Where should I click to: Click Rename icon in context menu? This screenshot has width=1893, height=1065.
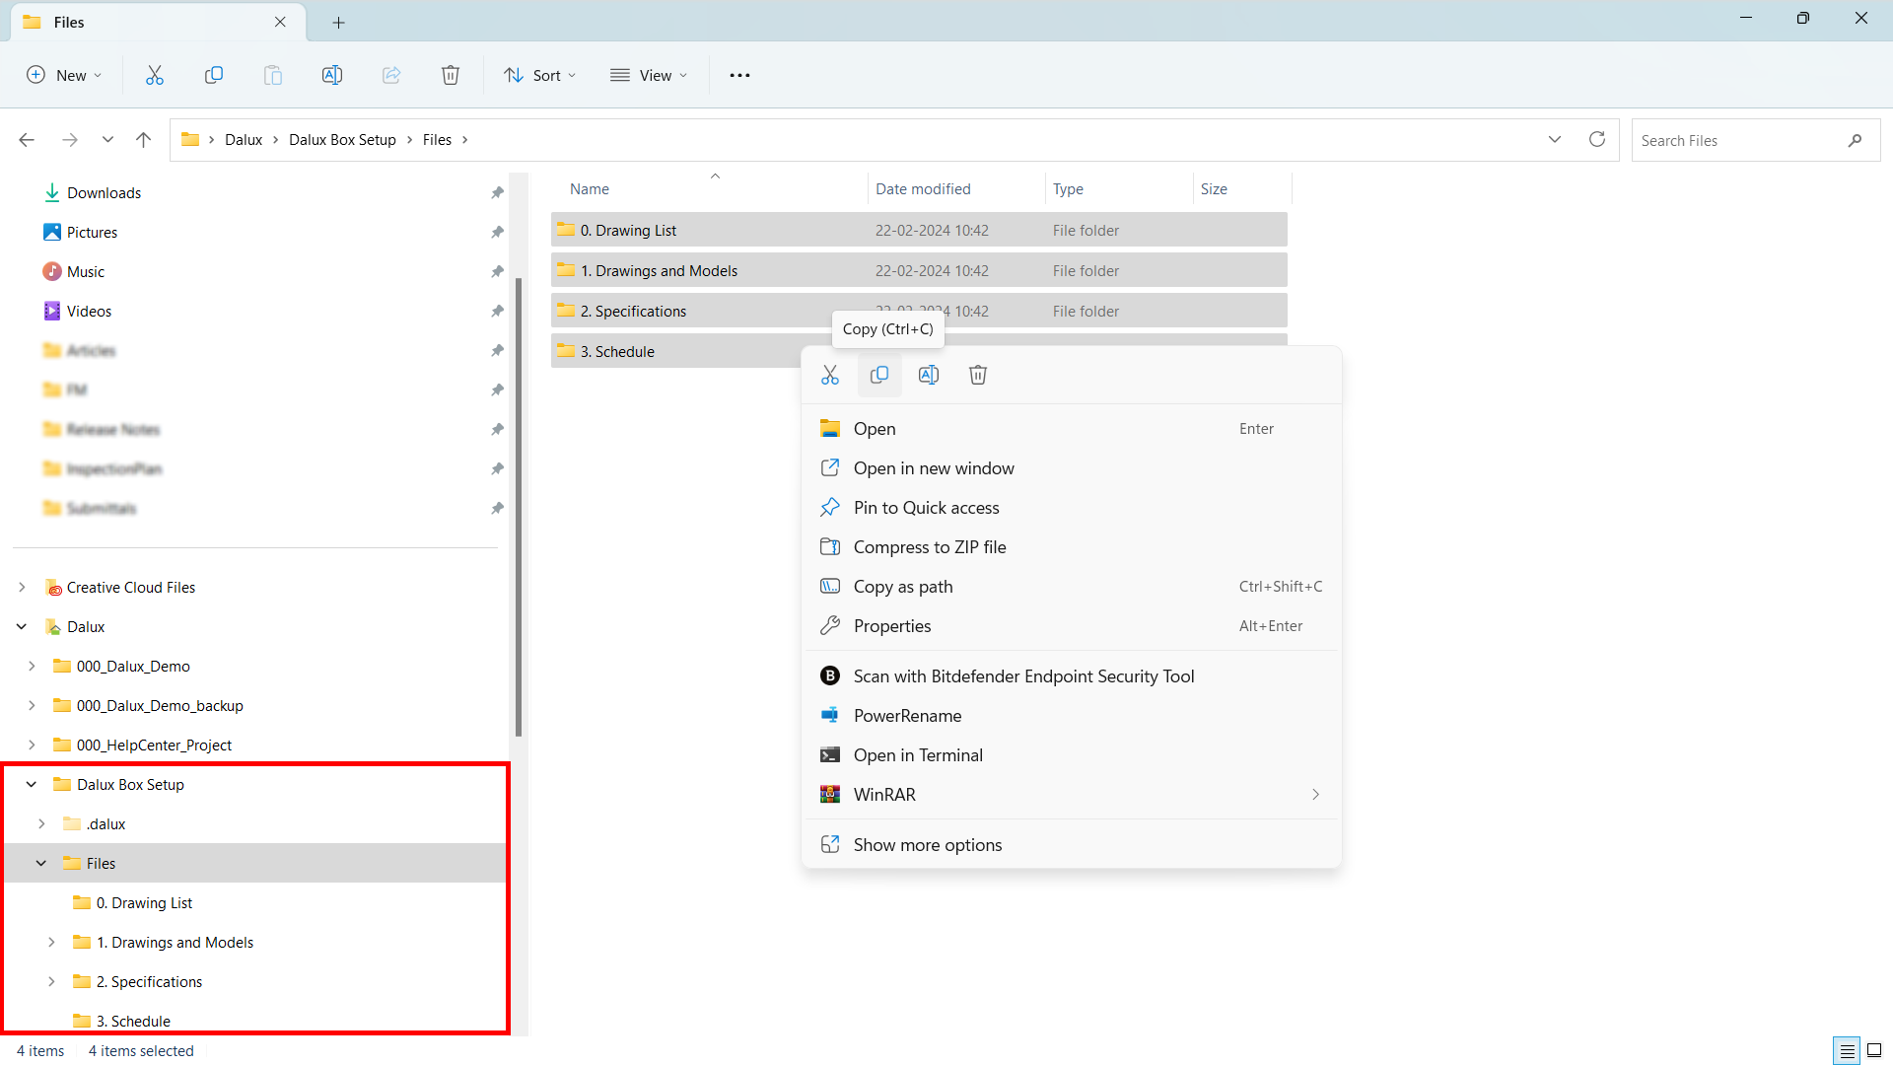coord(929,375)
